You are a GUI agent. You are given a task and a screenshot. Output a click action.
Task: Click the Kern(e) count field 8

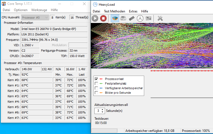pyautogui.click(x=52, y=18)
